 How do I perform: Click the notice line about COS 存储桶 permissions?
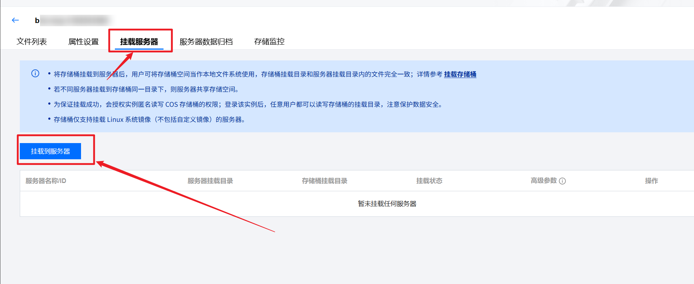coord(248,105)
